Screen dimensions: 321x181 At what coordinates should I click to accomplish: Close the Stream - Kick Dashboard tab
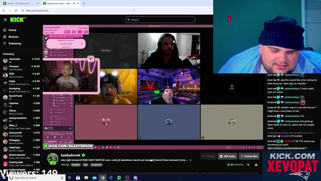[x=38, y=3]
